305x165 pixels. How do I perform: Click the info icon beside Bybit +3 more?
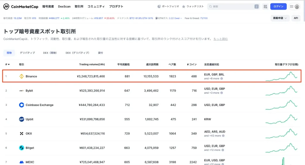(222, 93)
